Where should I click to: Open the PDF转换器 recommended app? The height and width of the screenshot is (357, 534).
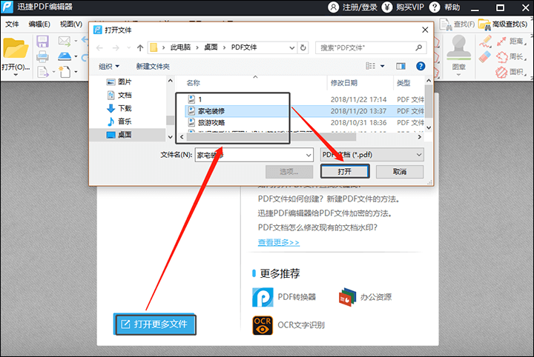pyautogui.click(x=283, y=297)
